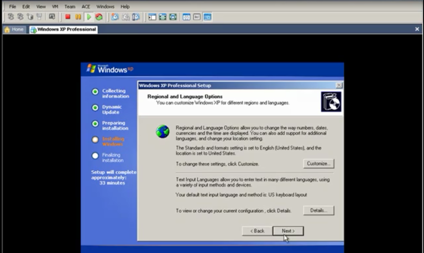The width and height of the screenshot is (424, 253).
Task: Toggle the sidebar with the show/hide sidebar icon
Action: click(x=152, y=17)
